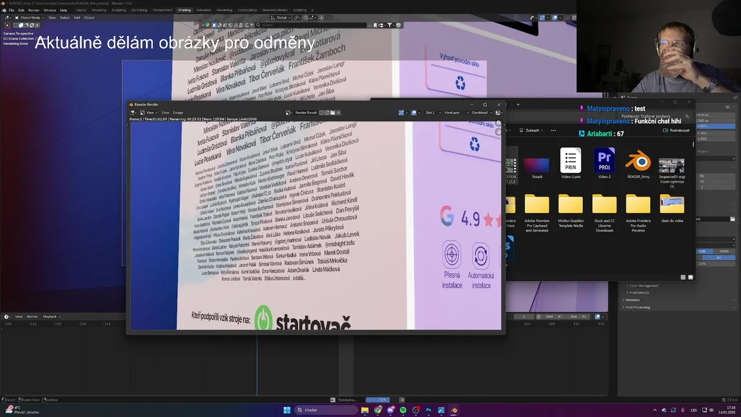This screenshot has width=741, height=417.
Task: Switch to the Shading workspace tab
Action: pos(184,10)
